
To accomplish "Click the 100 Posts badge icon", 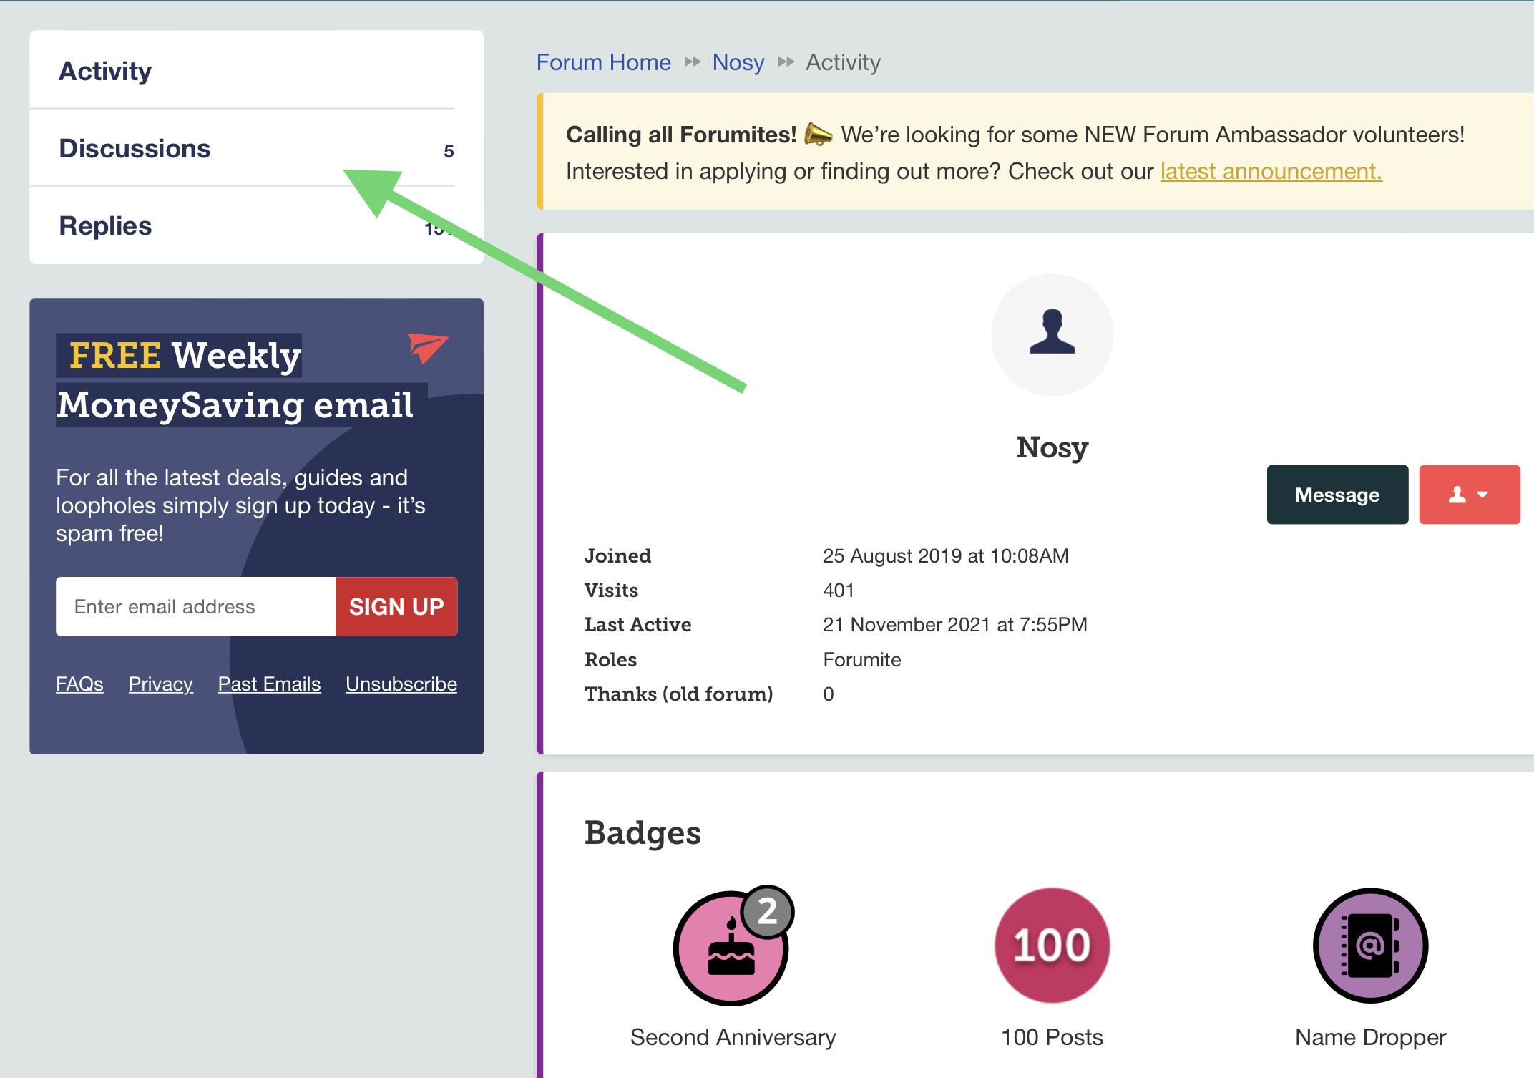I will (x=1052, y=945).
